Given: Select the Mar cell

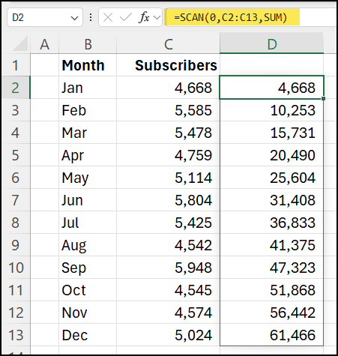Looking at the screenshot, I should pos(88,133).
